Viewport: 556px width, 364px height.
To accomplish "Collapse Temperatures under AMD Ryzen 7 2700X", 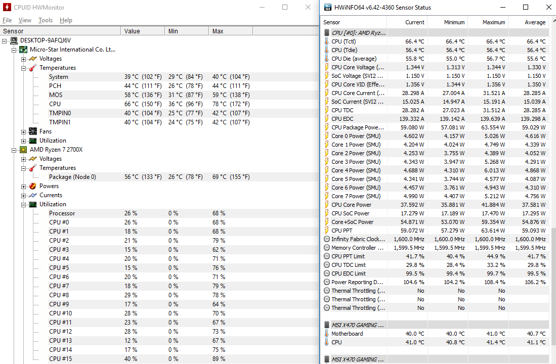I will pos(23,168).
